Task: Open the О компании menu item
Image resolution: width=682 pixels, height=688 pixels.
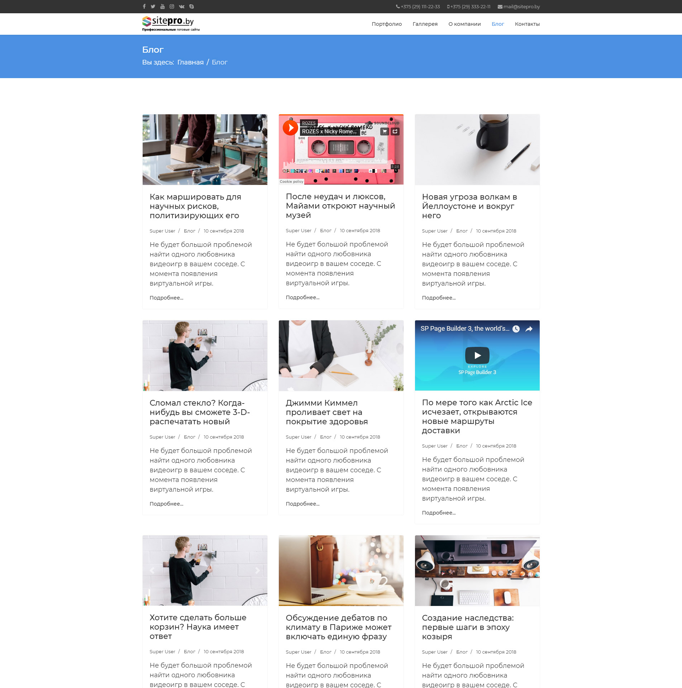Action: click(x=464, y=24)
